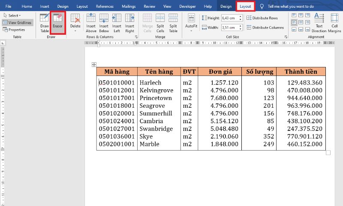Align cell text center right
343x206 pixels.
point(307,22)
